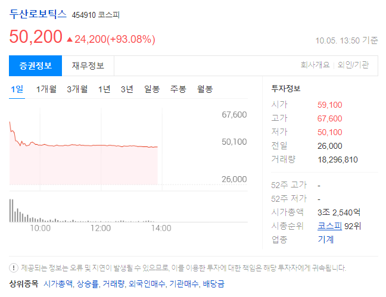Click the 시총순위 label
The height and width of the screenshot is (297, 386).
click(x=287, y=226)
